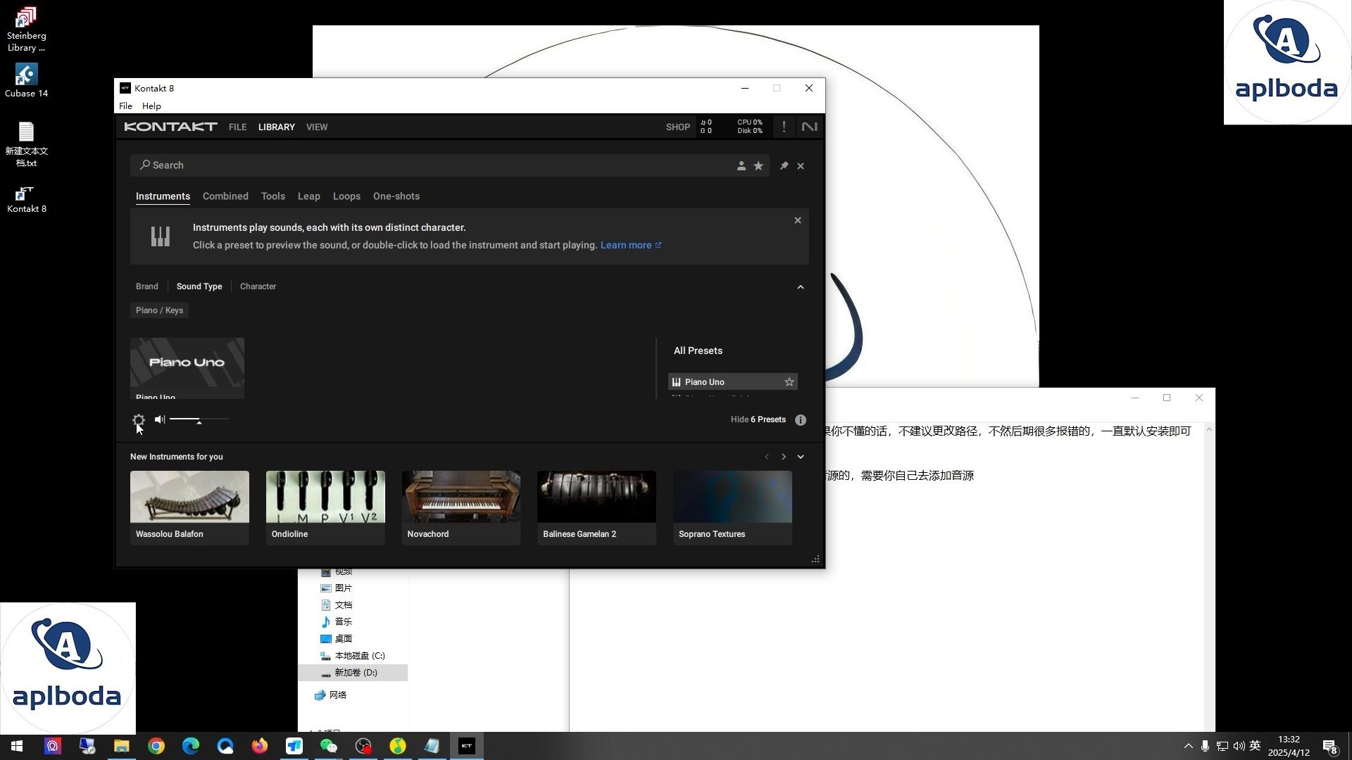The image size is (1352, 760).
Task: Open WeChat from taskbar
Action: point(329,746)
